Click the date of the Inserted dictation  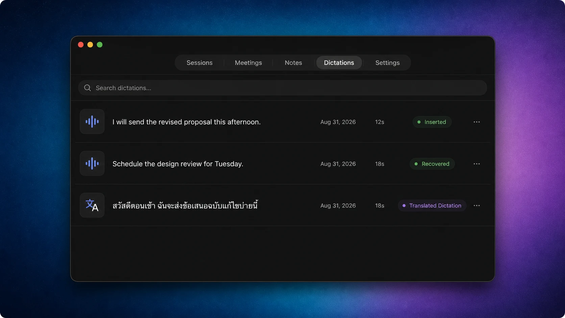point(338,122)
